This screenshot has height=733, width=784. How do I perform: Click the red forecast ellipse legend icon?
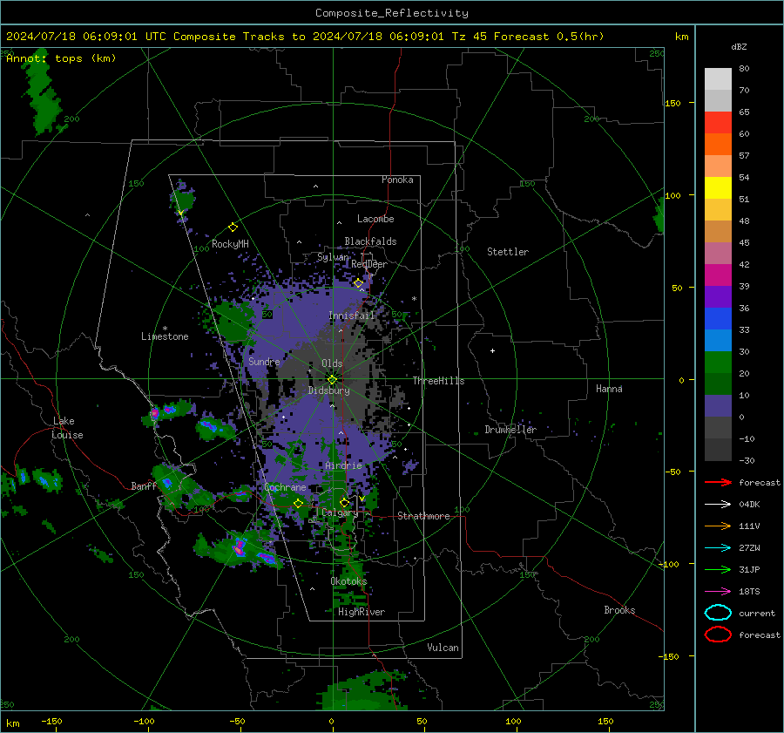point(718,635)
